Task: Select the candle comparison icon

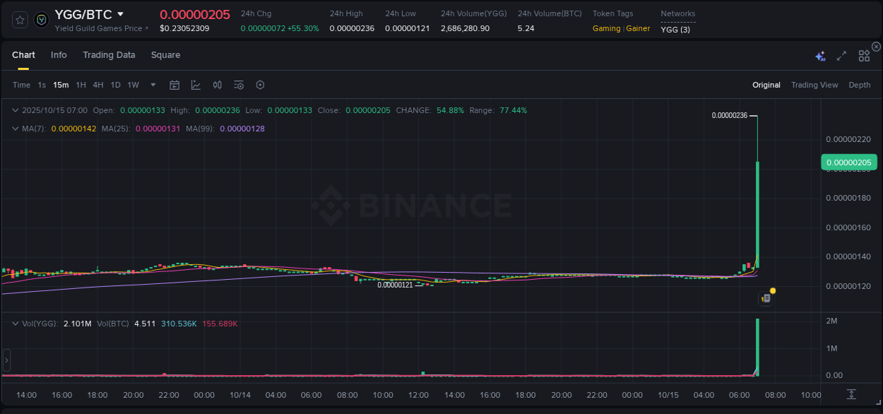Action: 217,85
